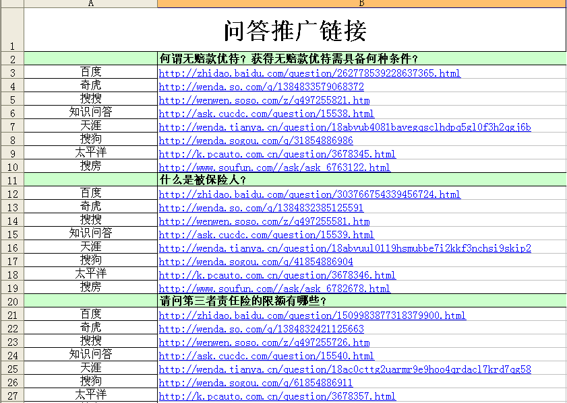
Task: Select row 7 header
Action: [x=12, y=126]
